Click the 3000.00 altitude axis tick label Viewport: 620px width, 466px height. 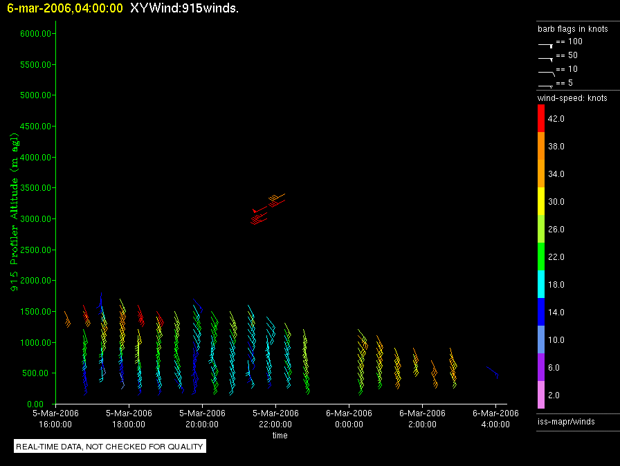38,219
